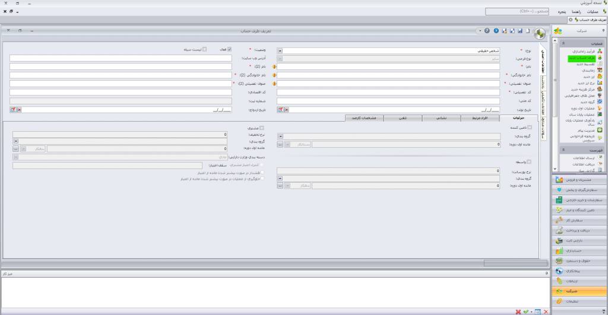Image resolution: width=608 pixels, height=315 pixels.
Task: Open گروه بندی dropdown under واسطه
Action: pyautogui.click(x=280, y=179)
